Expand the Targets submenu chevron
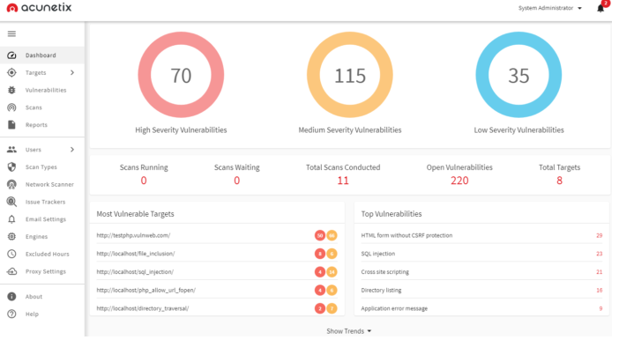619x340 pixels. click(x=72, y=72)
